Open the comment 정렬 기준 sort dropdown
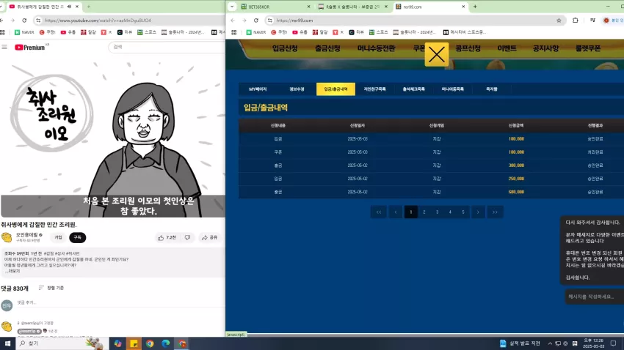 click(x=51, y=288)
